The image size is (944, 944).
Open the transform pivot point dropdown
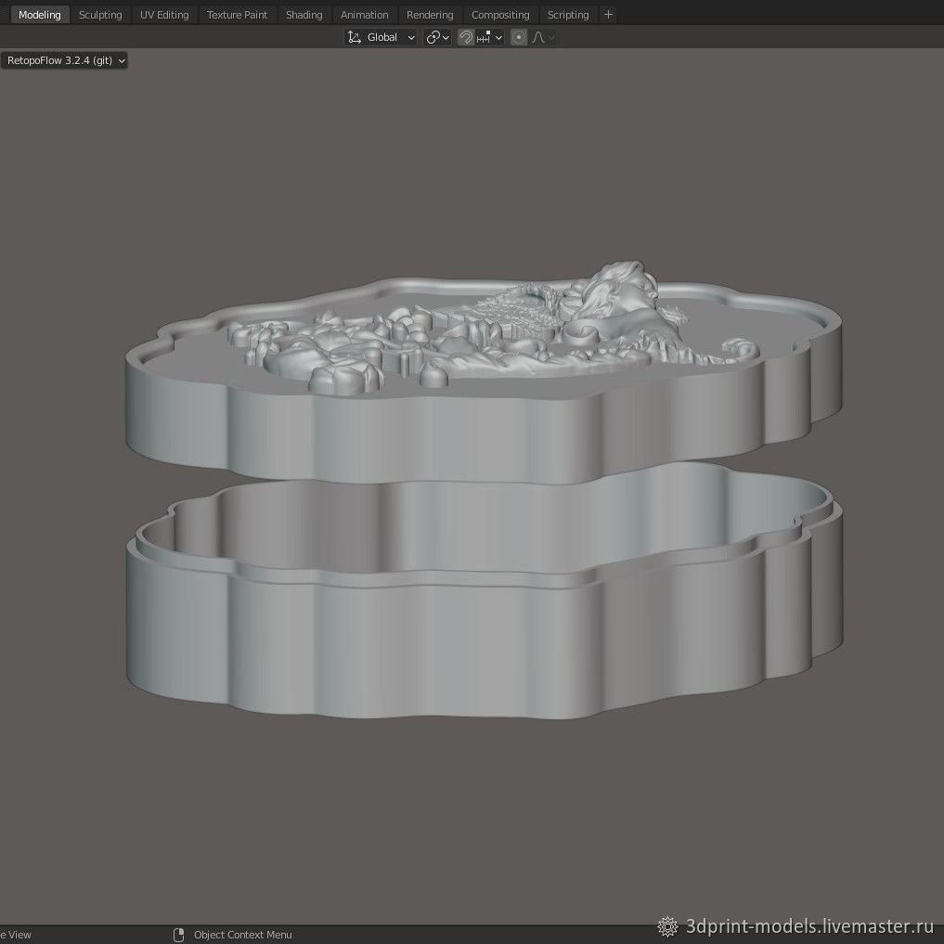pos(437,37)
